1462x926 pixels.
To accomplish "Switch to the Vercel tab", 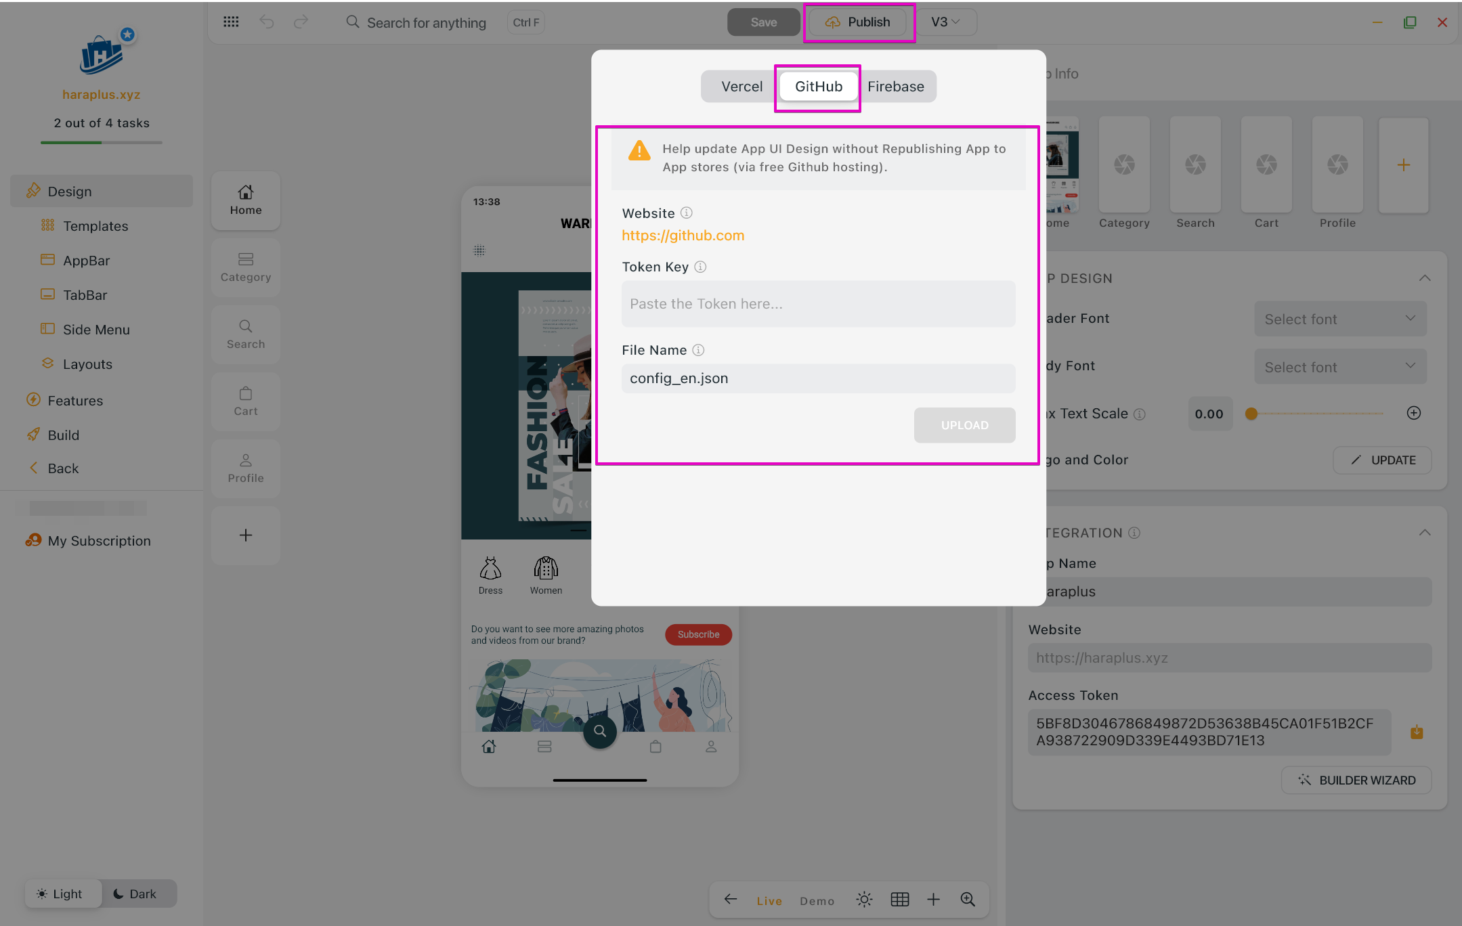I will (x=741, y=87).
